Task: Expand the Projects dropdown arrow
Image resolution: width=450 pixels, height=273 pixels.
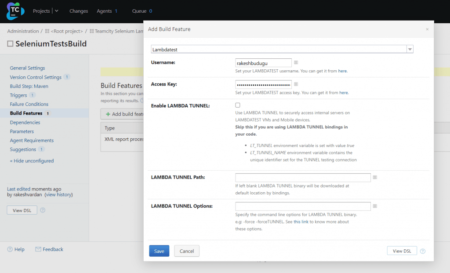Action: [x=57, y=11]
